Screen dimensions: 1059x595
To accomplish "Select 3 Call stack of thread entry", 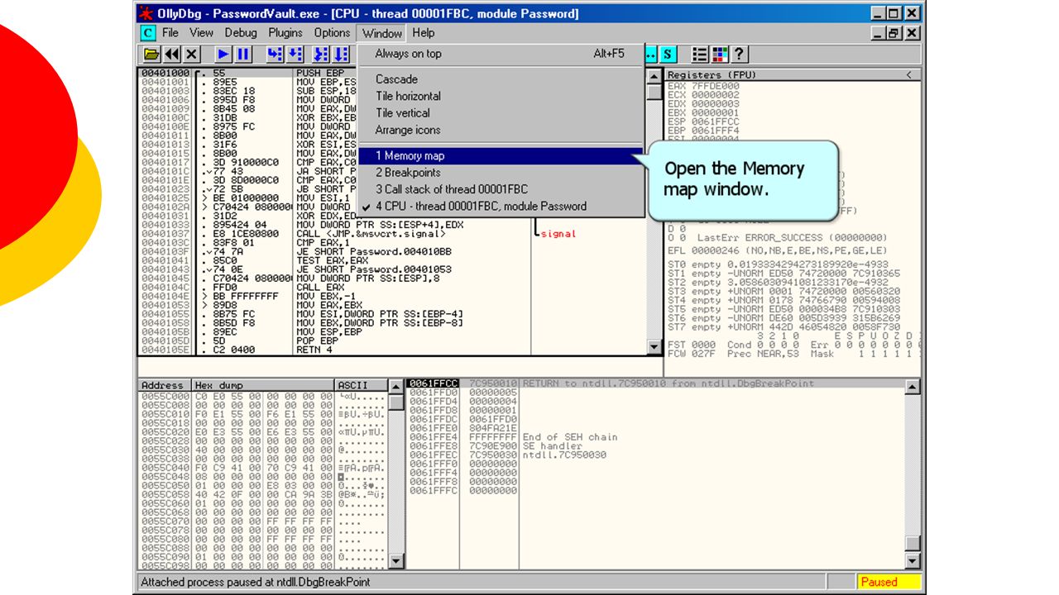I will 501,189.
